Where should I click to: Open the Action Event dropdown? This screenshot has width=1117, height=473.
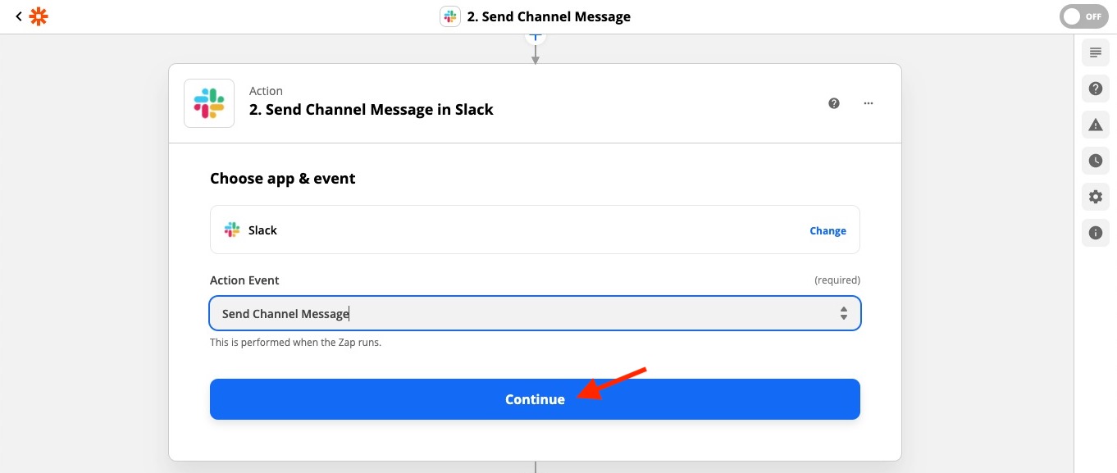coord(535,313)
